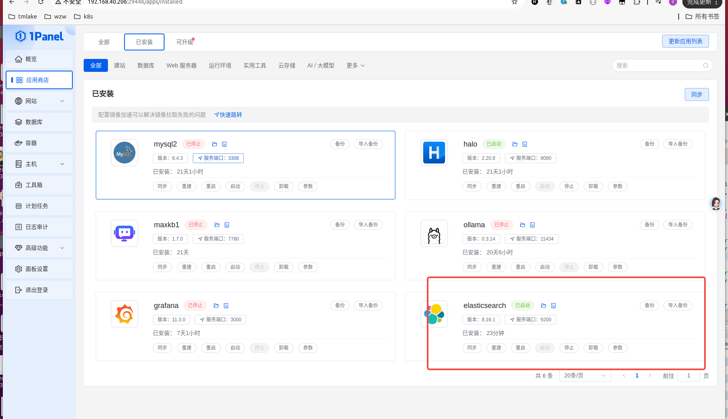Select the 数据库 category filter
Screen dimensions: 728x419
pos(146,65)
